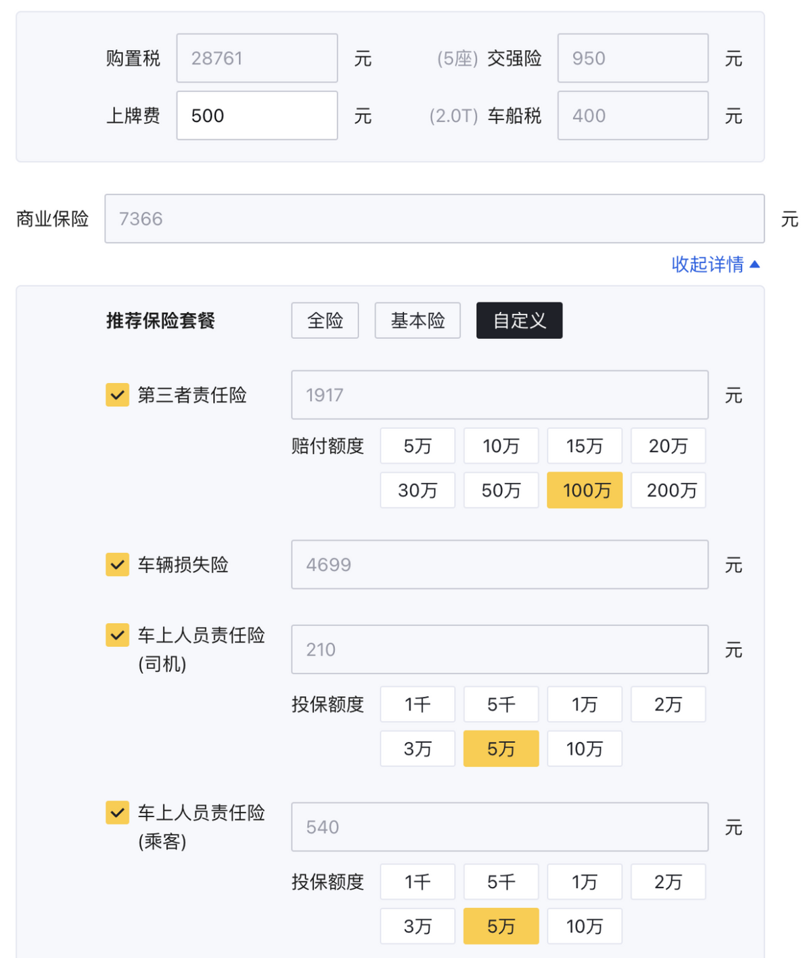Pick 10万 coverage for driver liability
Viewport: 812px width, 958px height.
[585, 749]
